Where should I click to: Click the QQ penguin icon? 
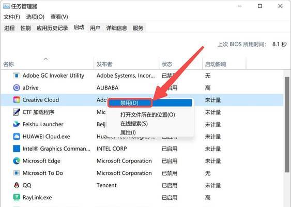click(x=17, y=185)
